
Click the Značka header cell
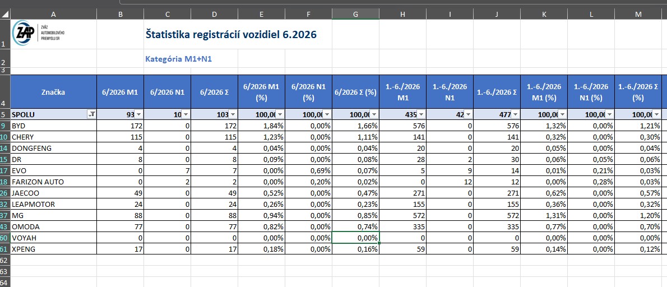(x=53, y=92)
